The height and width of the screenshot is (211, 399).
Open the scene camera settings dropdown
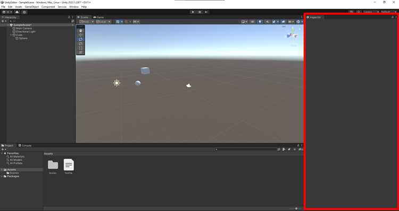[291, 22]
